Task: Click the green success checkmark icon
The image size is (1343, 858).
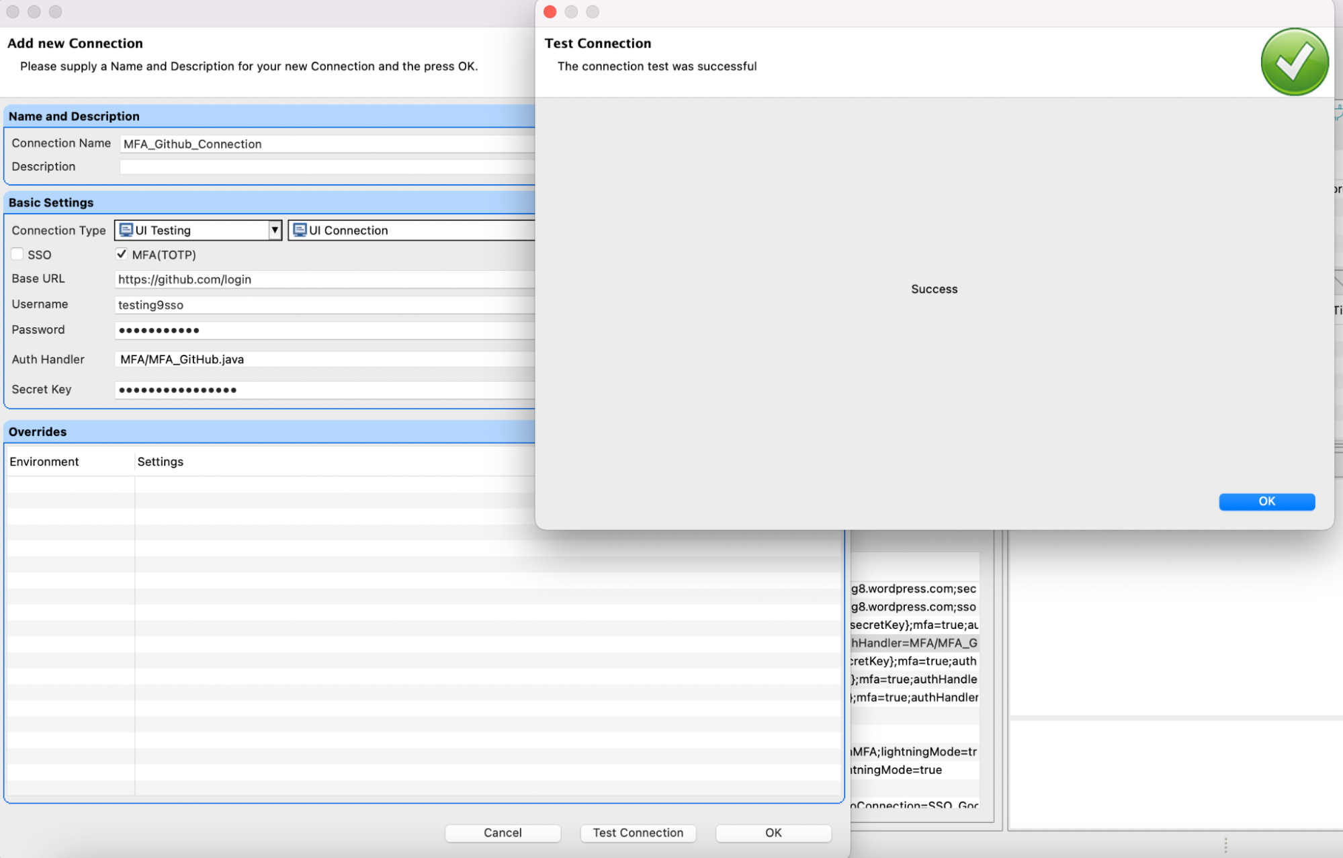Action: coord(1294,61)
